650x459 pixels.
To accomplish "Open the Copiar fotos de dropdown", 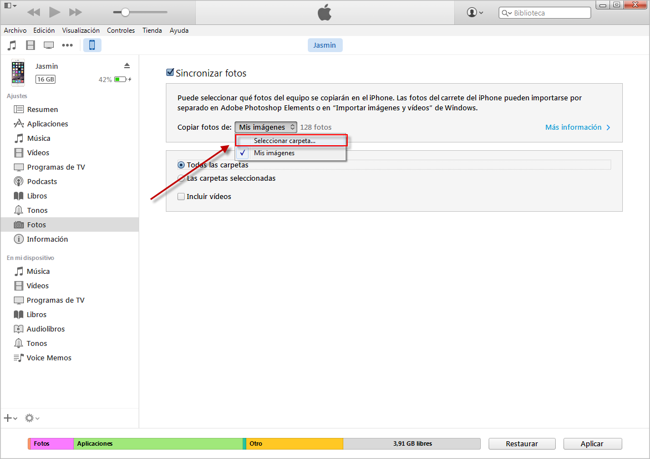I will pyautogui.click(x=266, y=127).
